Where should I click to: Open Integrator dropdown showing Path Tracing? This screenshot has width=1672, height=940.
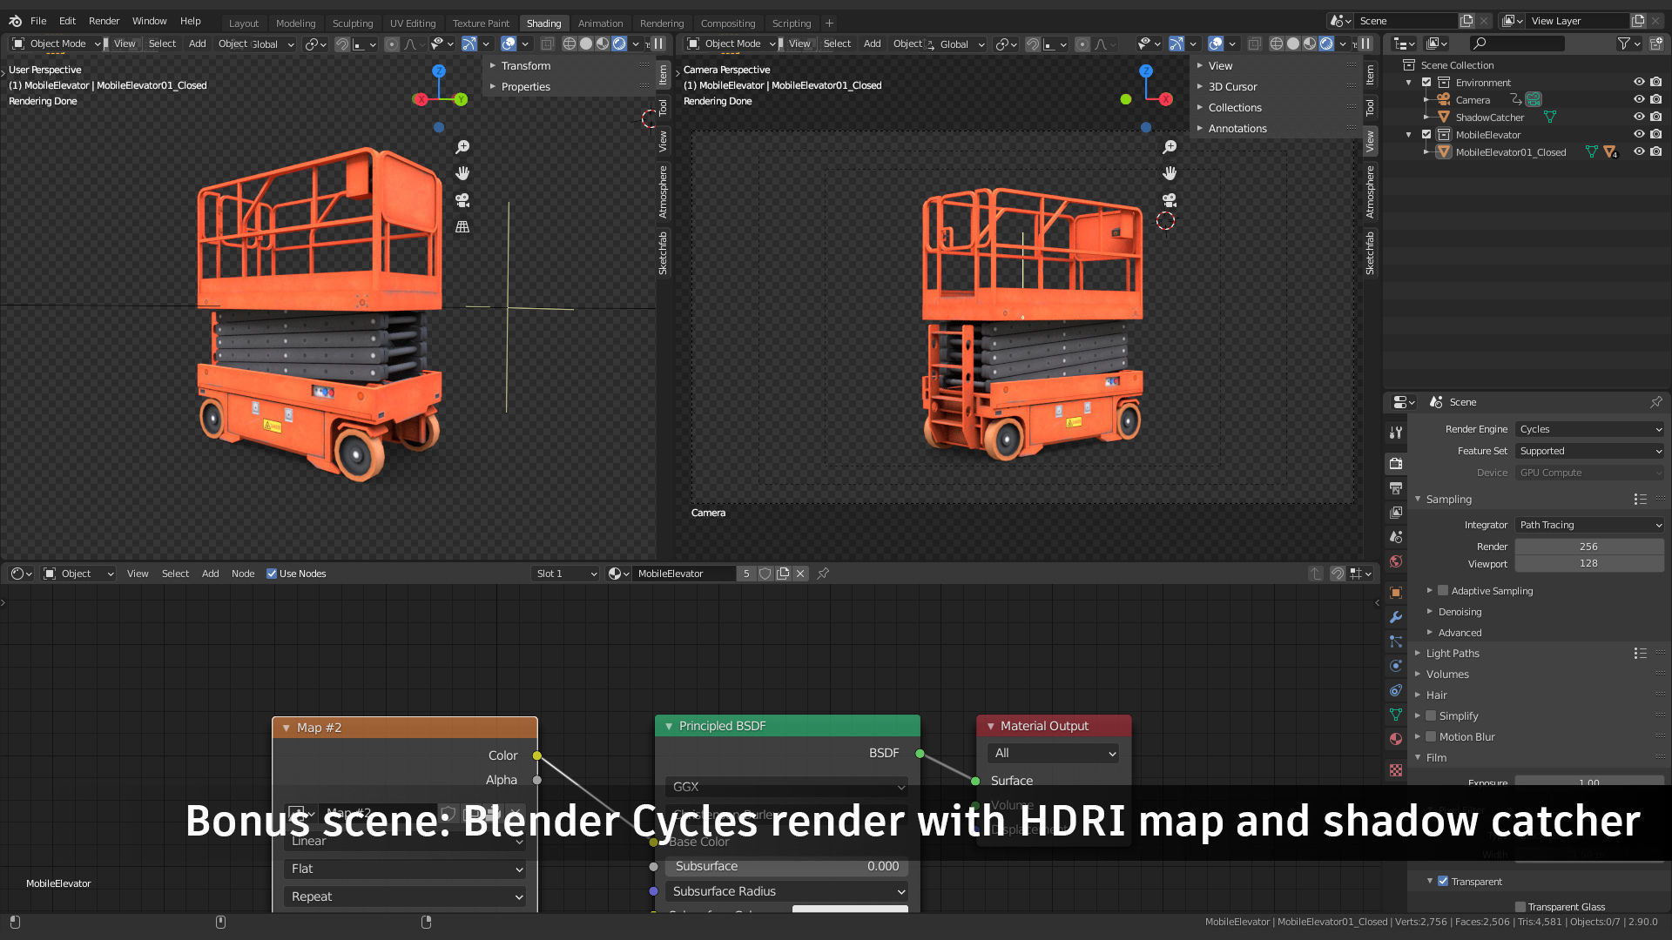[x=1589, y=525]
